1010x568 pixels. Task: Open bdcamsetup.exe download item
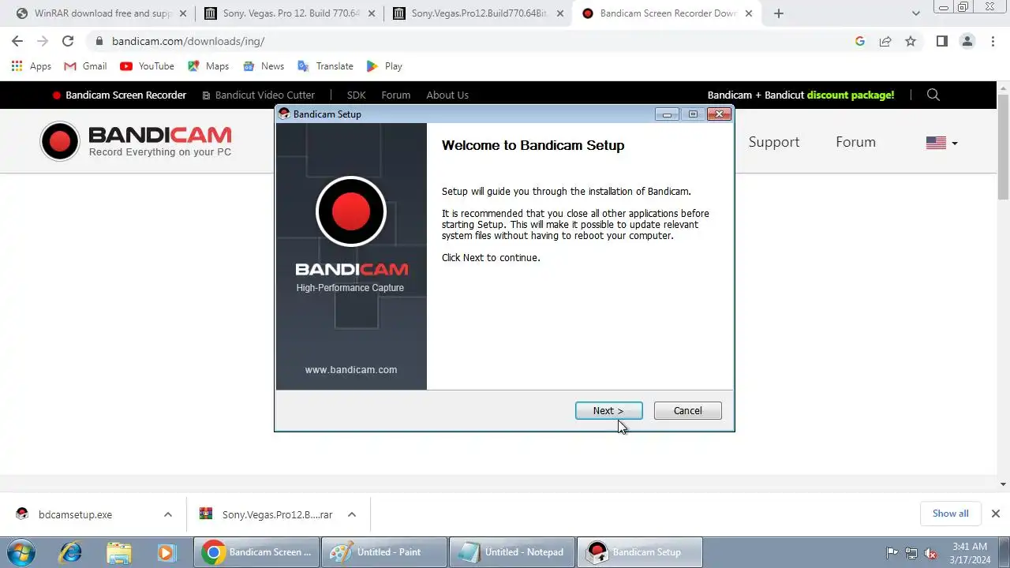click(75, 514)
